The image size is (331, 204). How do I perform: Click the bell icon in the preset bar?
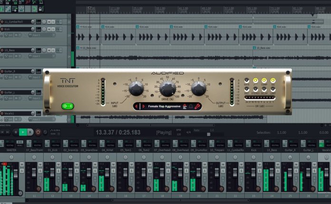pos(191,106)
